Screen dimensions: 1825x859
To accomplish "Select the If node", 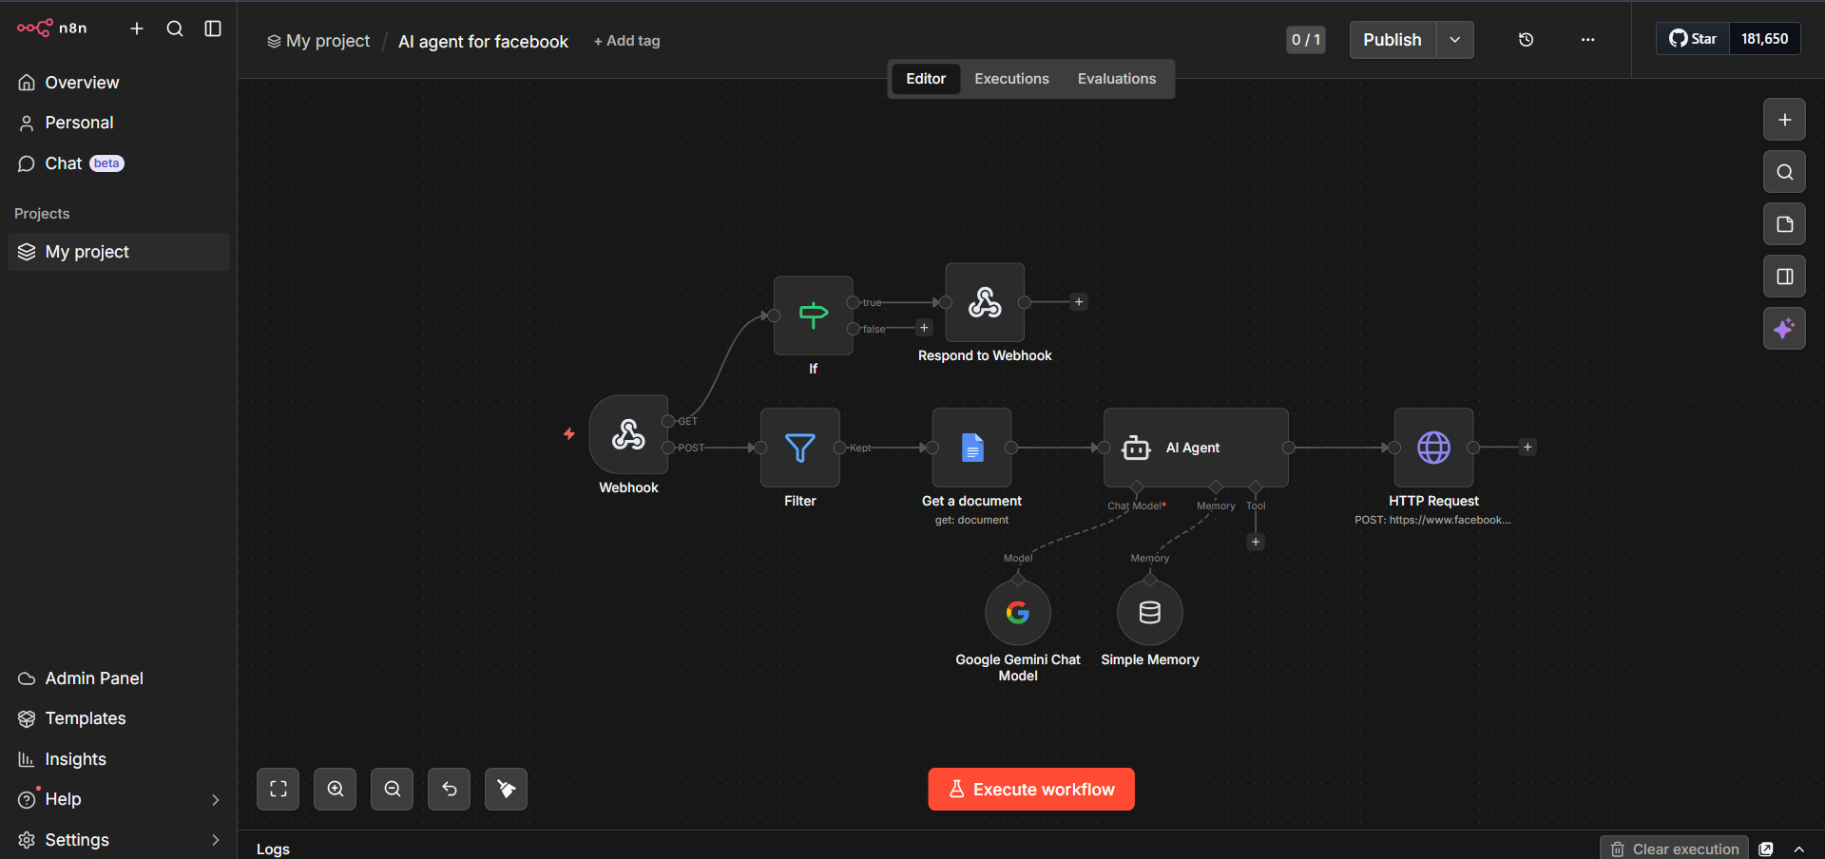I will 813,315.
